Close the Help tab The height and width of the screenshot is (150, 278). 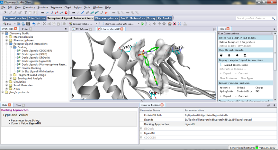click(x=10, y=105)
